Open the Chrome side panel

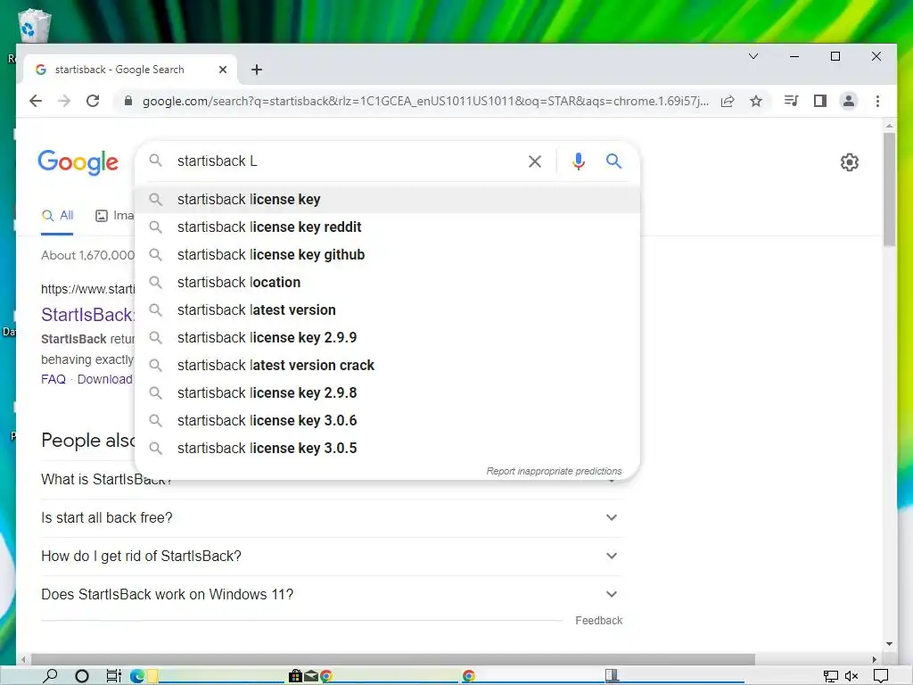click(x=820, y=101)
